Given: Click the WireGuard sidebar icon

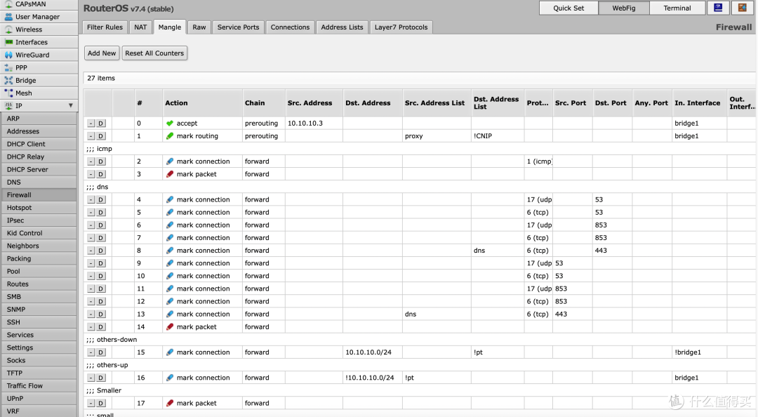Looking at the screenshot, I should coord(8,55).
